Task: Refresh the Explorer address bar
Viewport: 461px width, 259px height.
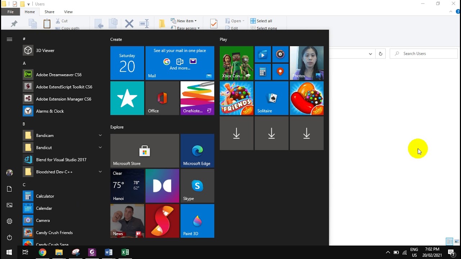Action: tap(380, 54)
